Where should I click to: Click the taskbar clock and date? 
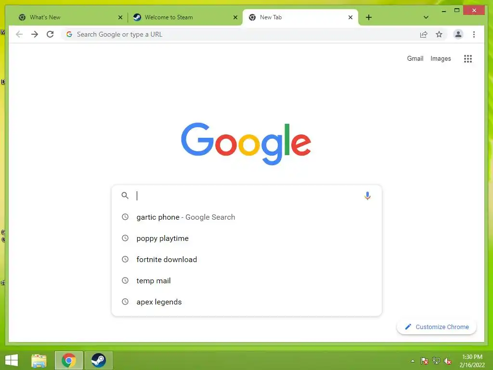coord(472,361)
